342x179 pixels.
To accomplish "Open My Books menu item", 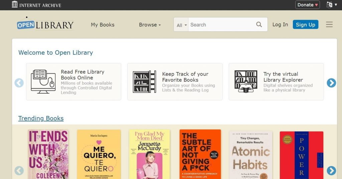I will (x=103, y=25).
